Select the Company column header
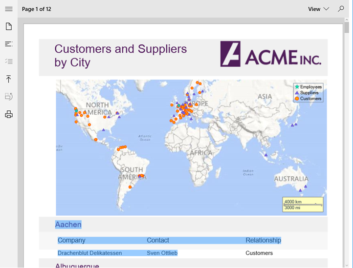Image resolution: width=353 pixels, height=268 pixels. (x=71, y=240)
